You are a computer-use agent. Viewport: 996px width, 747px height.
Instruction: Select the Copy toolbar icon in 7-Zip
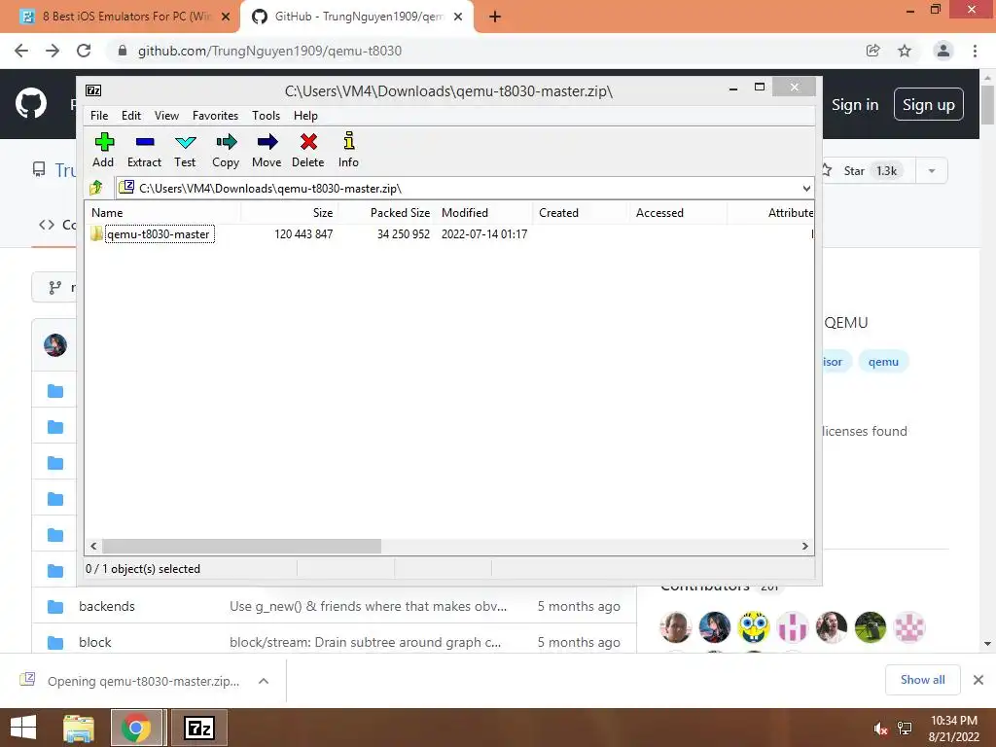226,150
